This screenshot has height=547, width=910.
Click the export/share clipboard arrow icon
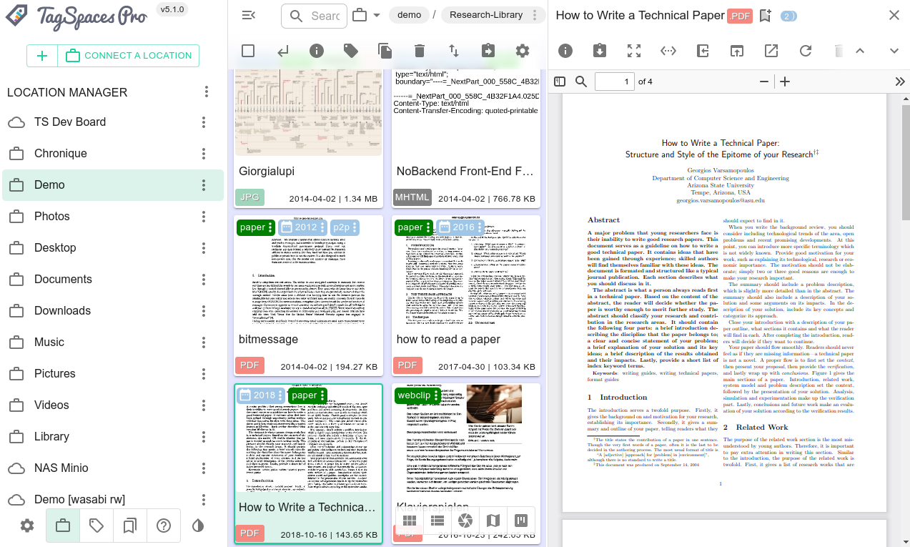[x=488, y=51]
